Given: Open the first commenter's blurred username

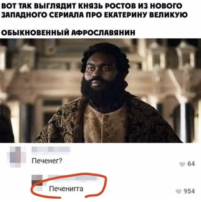Looking at the screenshot, I should pos(51,149).
